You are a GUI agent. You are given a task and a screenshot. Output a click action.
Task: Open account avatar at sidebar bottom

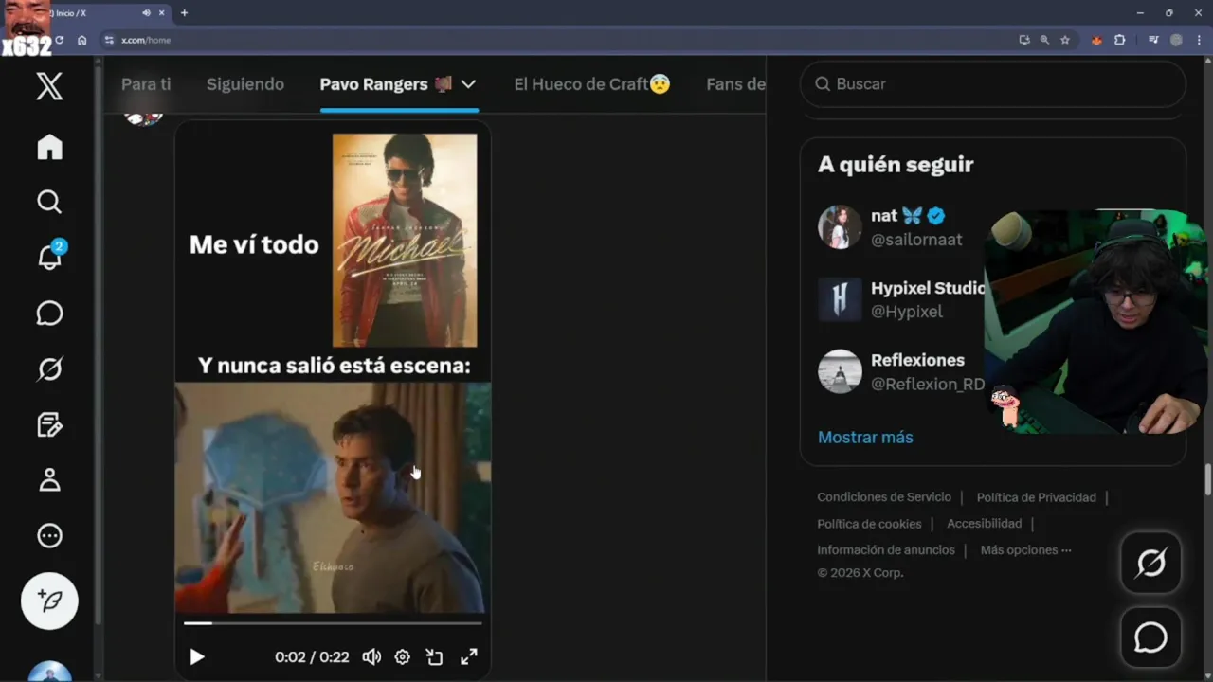pyautogui.click(x=49, y=671)
